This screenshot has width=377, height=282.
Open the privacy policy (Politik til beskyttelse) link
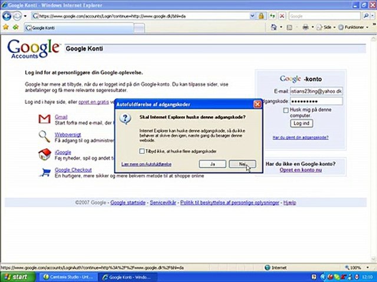(230, 203)
